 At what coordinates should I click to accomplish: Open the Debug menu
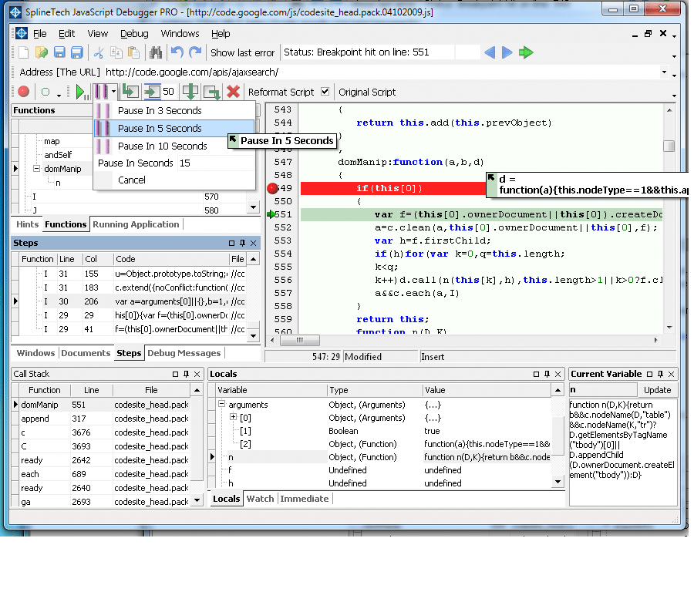134,33
